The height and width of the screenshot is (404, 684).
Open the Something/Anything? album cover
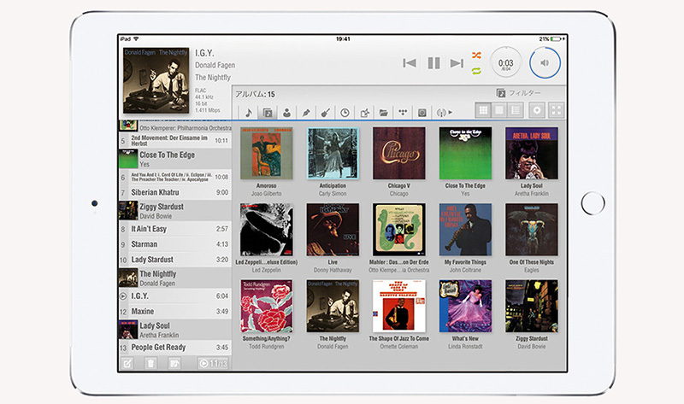click(x=267, y=306)
